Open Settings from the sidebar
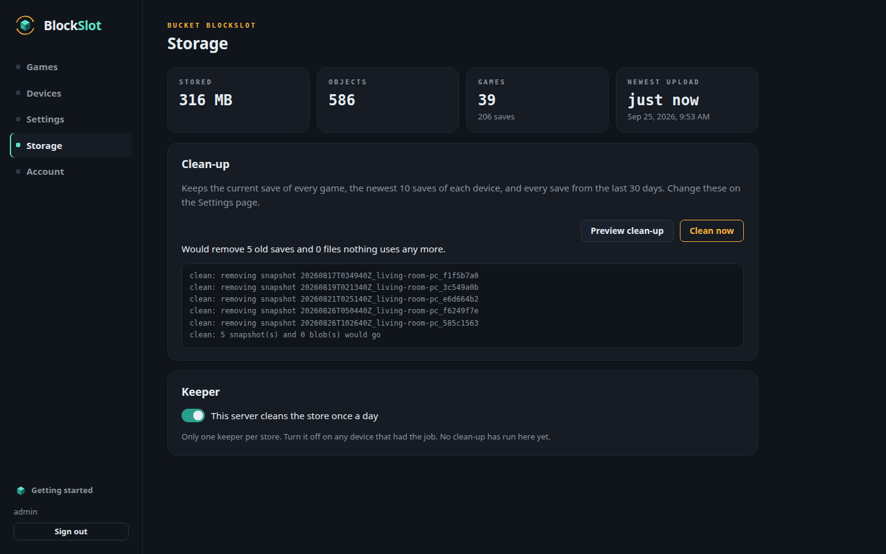 point(71,119)
